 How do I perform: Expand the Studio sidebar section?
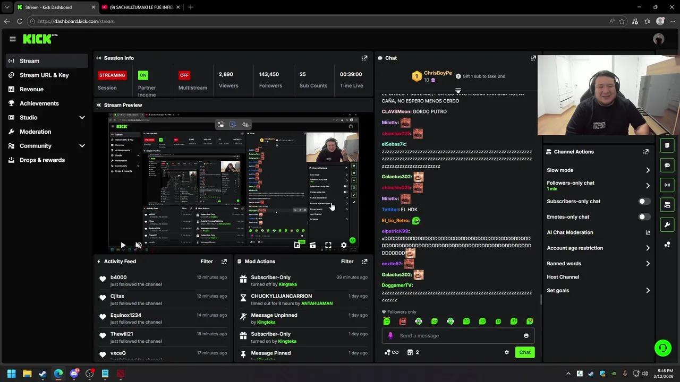click(82, 118)
